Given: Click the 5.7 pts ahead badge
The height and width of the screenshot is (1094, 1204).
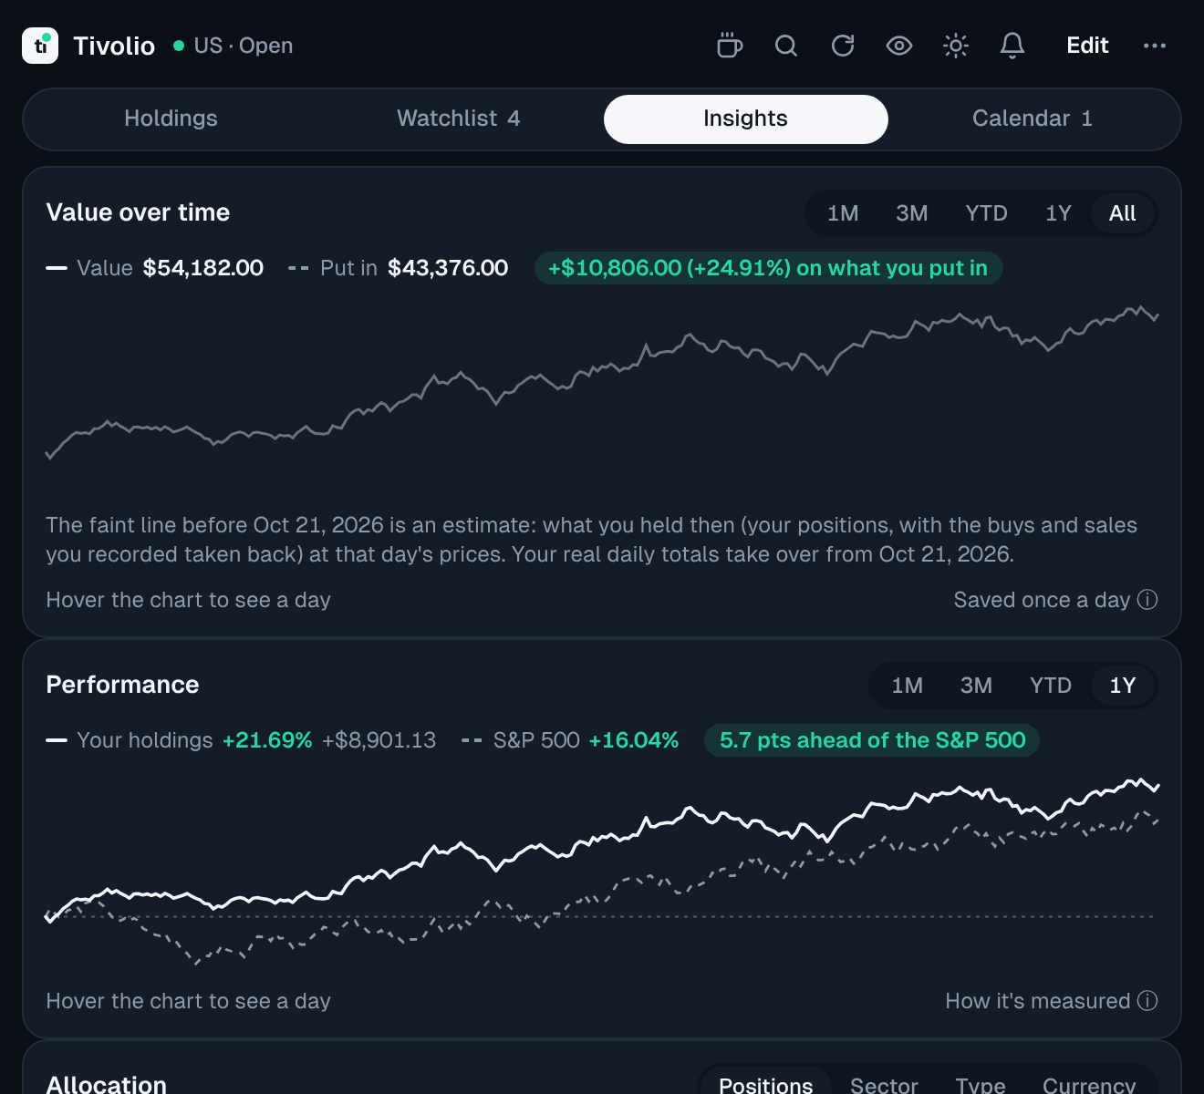Looking at the screenshot, I should (872, 740).
